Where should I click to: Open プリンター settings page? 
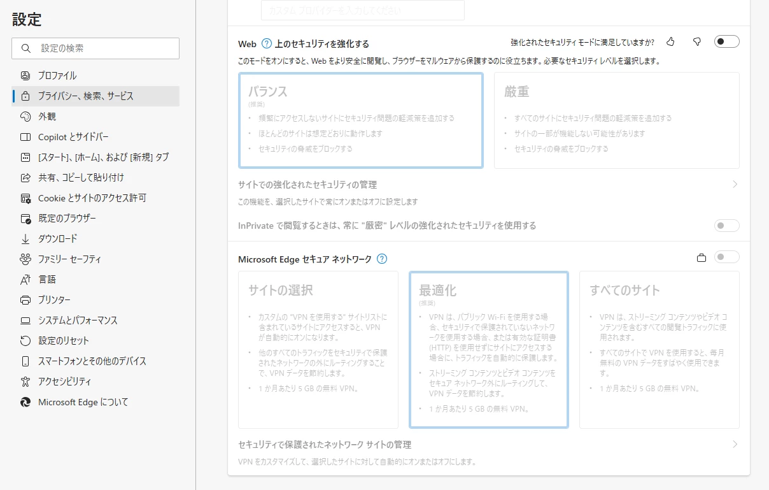pos(95,300)
